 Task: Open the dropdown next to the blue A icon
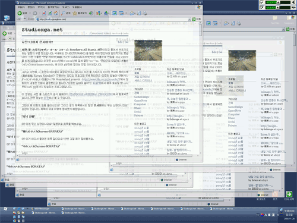click(109, 13)
